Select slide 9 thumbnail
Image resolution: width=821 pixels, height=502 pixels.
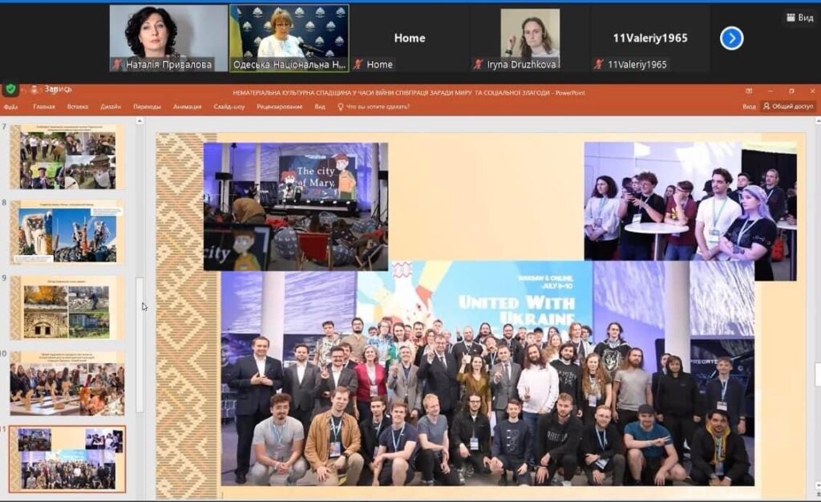coord(67,308)
